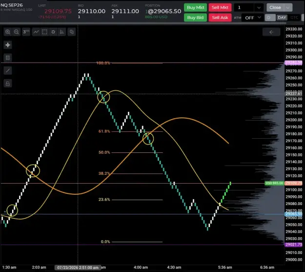Toggle the drawing lock icon
The image size is (305, 272).
[x=8, y=84]
